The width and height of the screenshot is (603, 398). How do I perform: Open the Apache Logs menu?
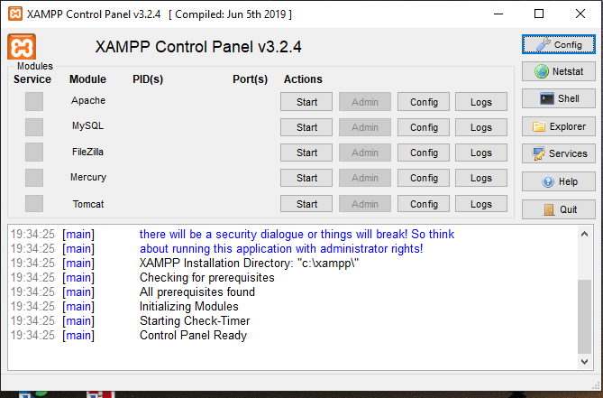[x=481, y=102]
